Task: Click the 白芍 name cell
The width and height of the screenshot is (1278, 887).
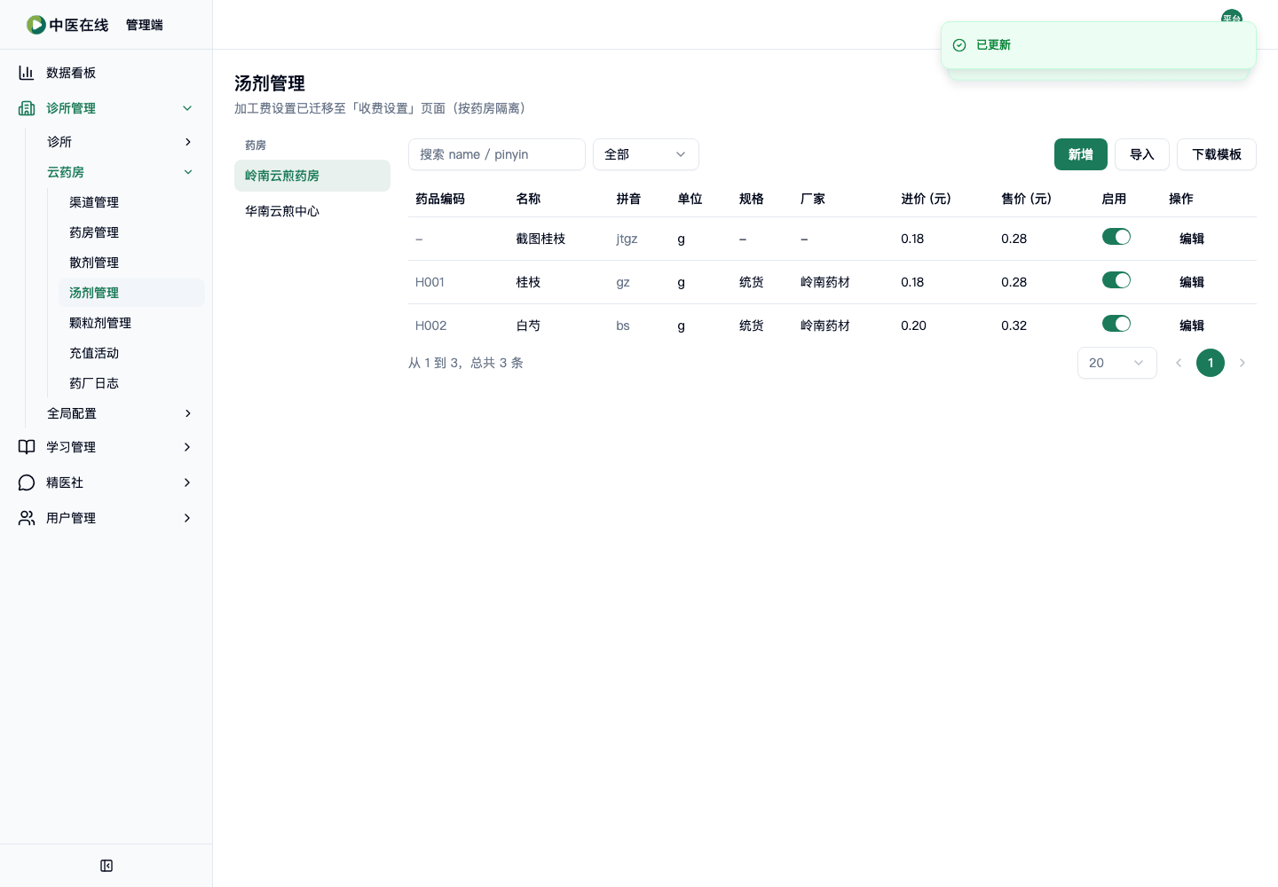Action: pyautogui.click(x=528, y=326)
